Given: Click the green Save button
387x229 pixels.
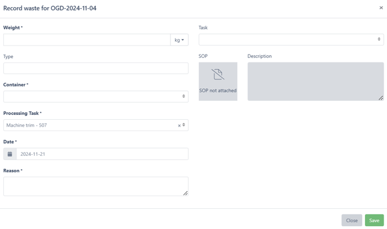Looking at the screenshot, I should (374, 221).
